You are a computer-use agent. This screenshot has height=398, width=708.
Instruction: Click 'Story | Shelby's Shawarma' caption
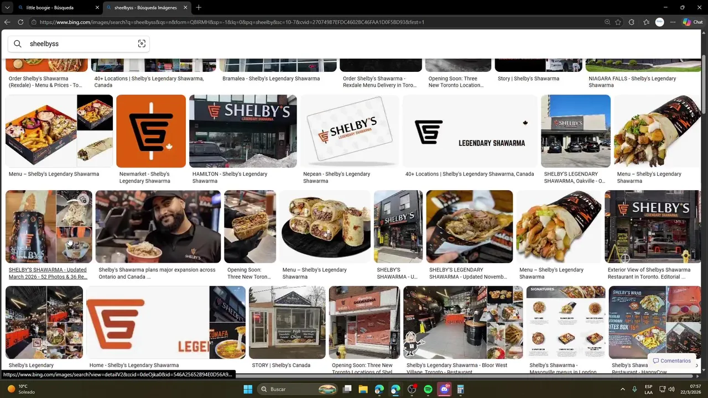528,78
